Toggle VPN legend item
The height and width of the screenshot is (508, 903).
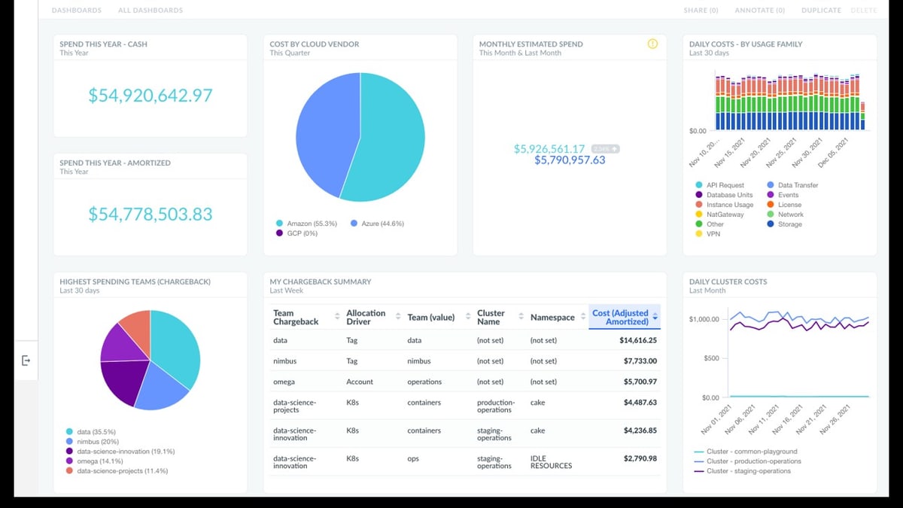click(708, 234)
